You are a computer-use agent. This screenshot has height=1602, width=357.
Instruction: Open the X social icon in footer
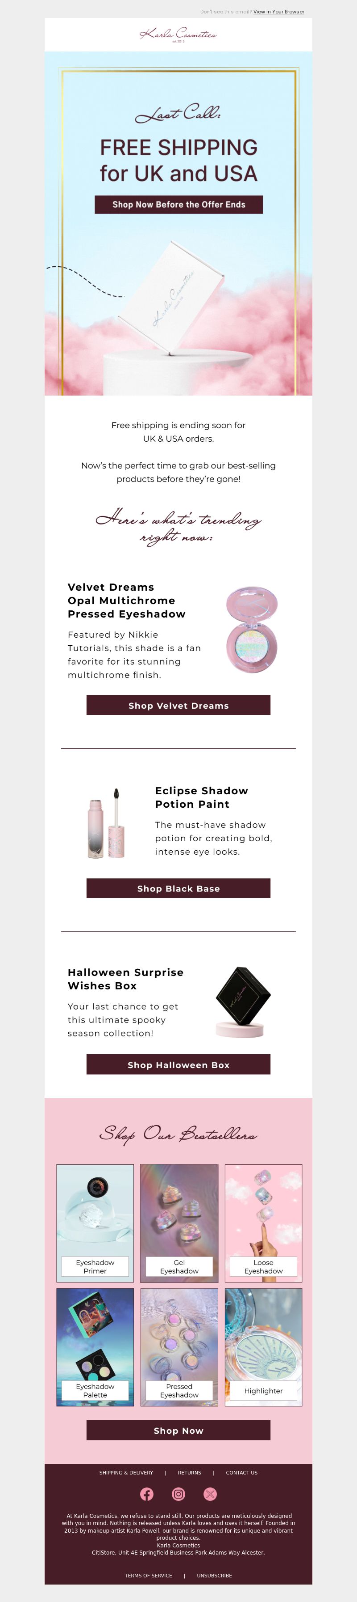coord(210,1494)
